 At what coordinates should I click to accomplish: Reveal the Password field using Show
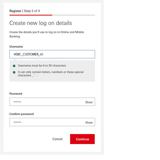point(89,102)
